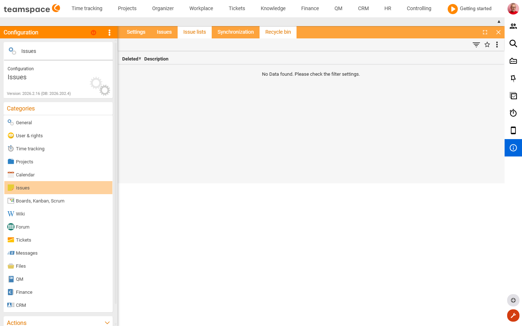Open the Files category
Viewport: 522px width, 326px height.
click(58, 266)
